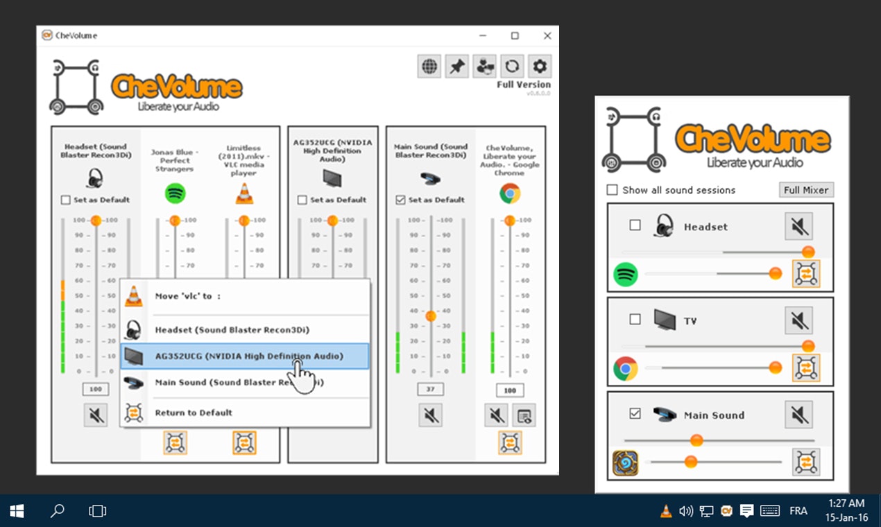Open the CheVolume tray icon in taskbar

coord(727,511)
